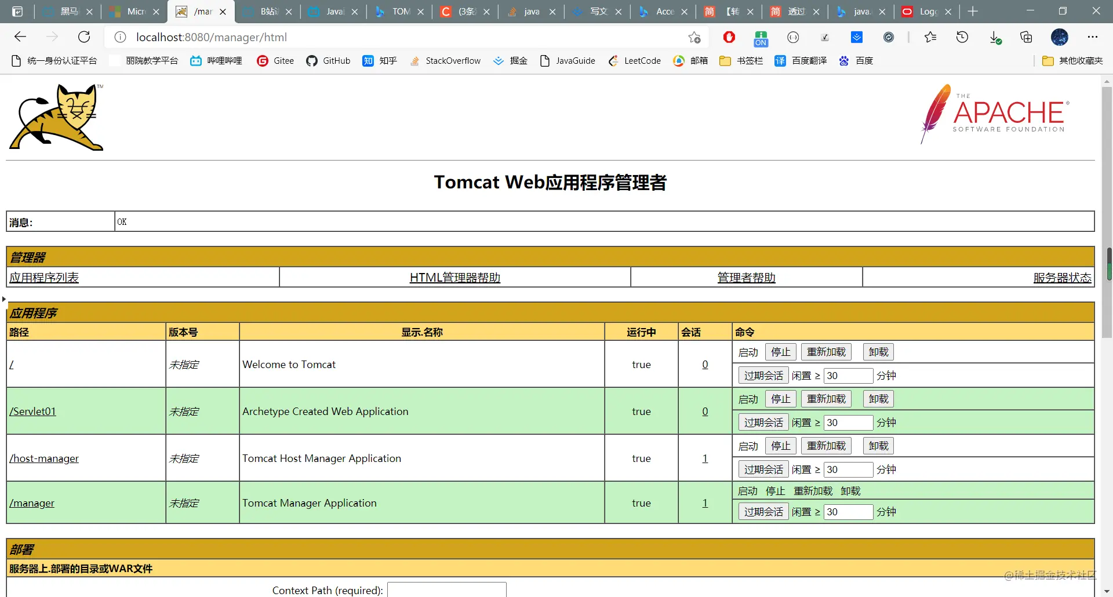
Task: Click the Tomcat cat logo
Action: tap(57, 118)
